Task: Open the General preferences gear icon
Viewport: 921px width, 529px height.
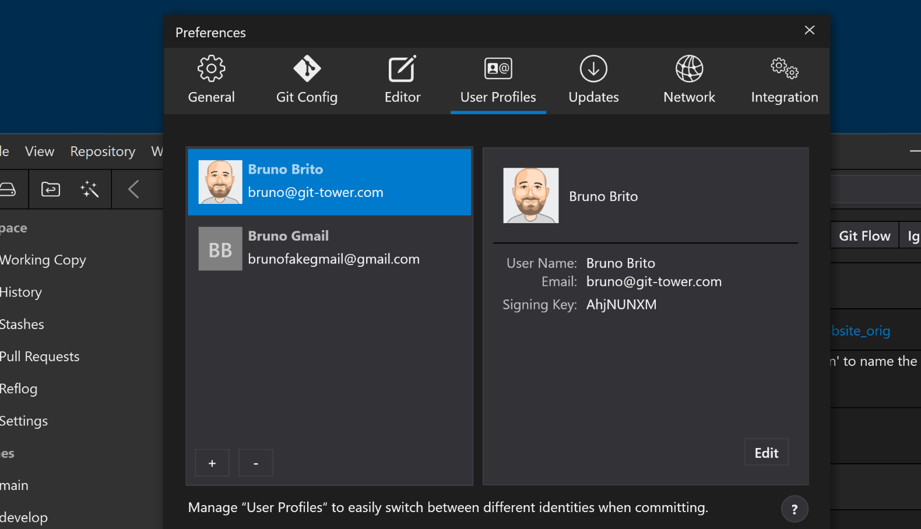Action: click(211, 69)
